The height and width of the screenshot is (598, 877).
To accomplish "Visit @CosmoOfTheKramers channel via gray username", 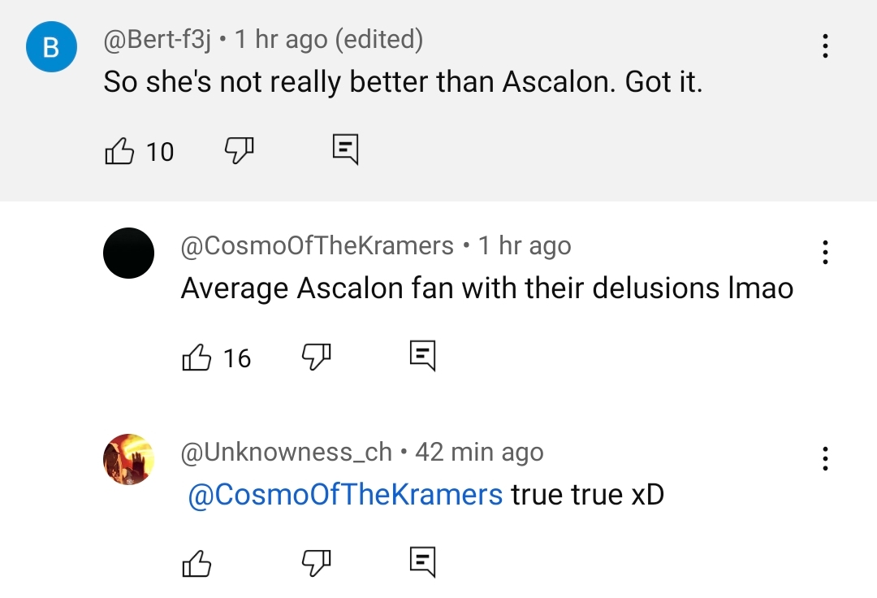I will pyautogui.click(x=318, y=246).
